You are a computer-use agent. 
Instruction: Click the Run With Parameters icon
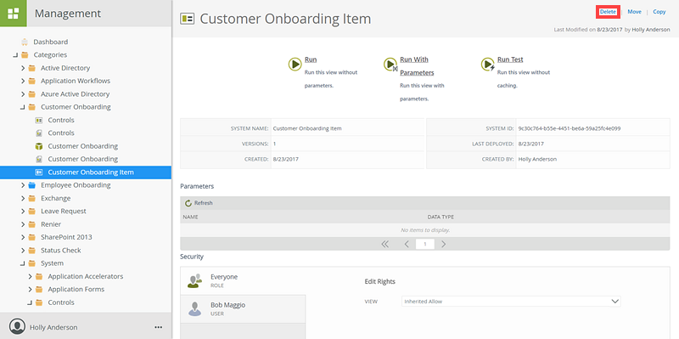pyautogui.click(x=390, y=65)
